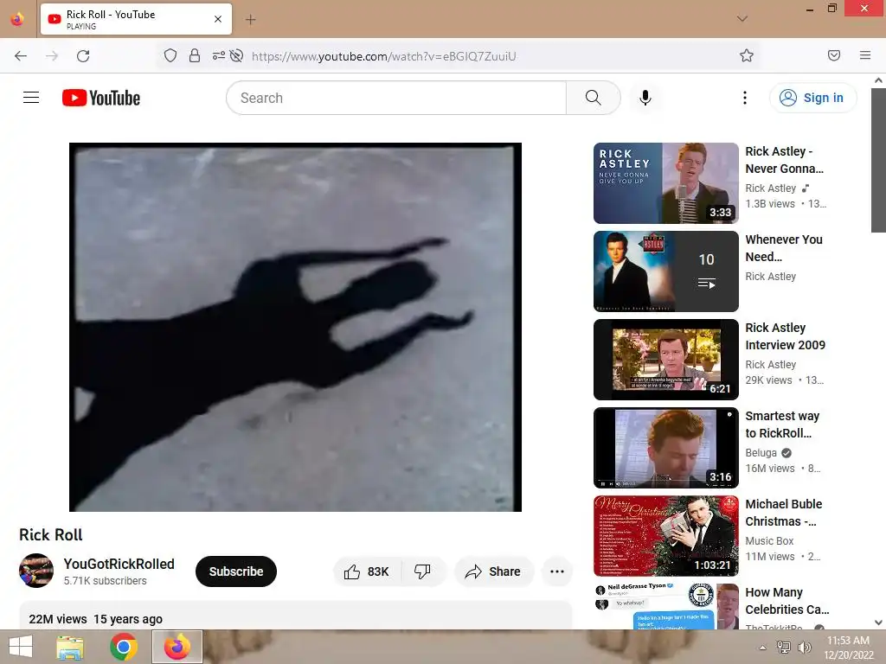Click the YouTube logo
886x664 pixels.
(101, 98)
